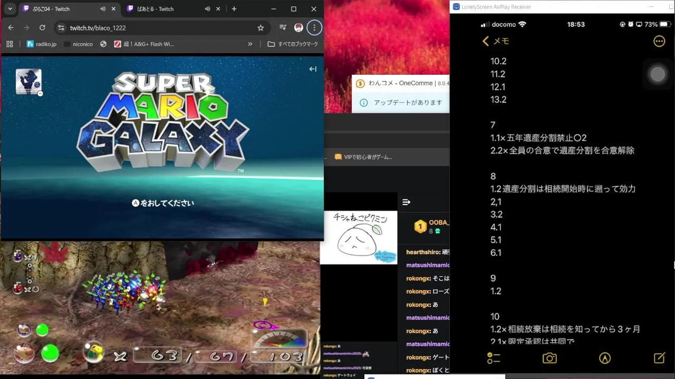
Task: Reload the Twitch page
Action: (x=42, y=27)
